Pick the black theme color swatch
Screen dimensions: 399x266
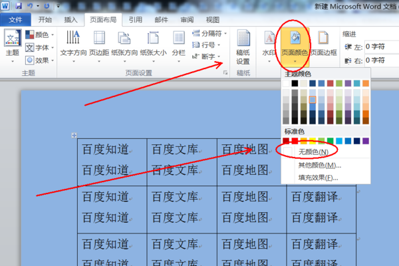[x=295, y=83]
